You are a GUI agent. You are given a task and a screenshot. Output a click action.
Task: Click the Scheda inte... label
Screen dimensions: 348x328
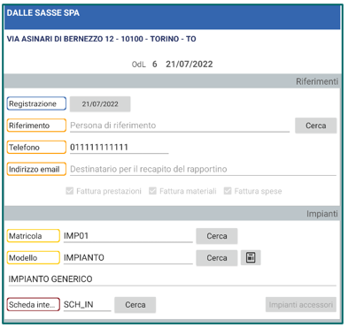[x=34, y=305]
